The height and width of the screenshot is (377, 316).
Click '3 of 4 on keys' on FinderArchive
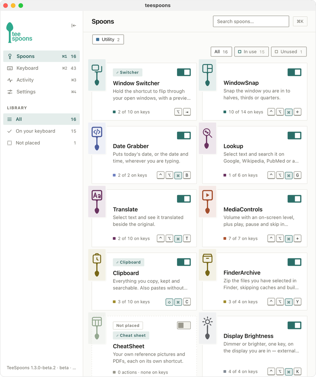[x=243, y=302]
